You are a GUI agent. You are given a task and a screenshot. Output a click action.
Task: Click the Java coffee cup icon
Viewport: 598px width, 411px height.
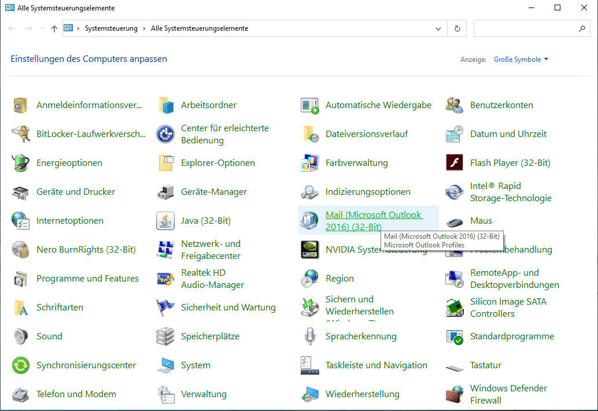coord(165,221)
